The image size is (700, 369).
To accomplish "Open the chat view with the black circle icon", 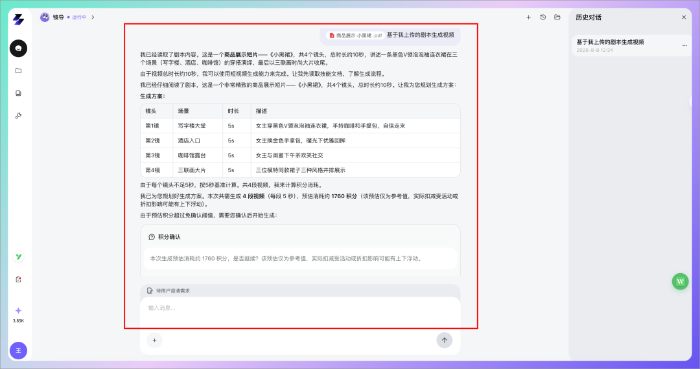I will pos(18,48).
